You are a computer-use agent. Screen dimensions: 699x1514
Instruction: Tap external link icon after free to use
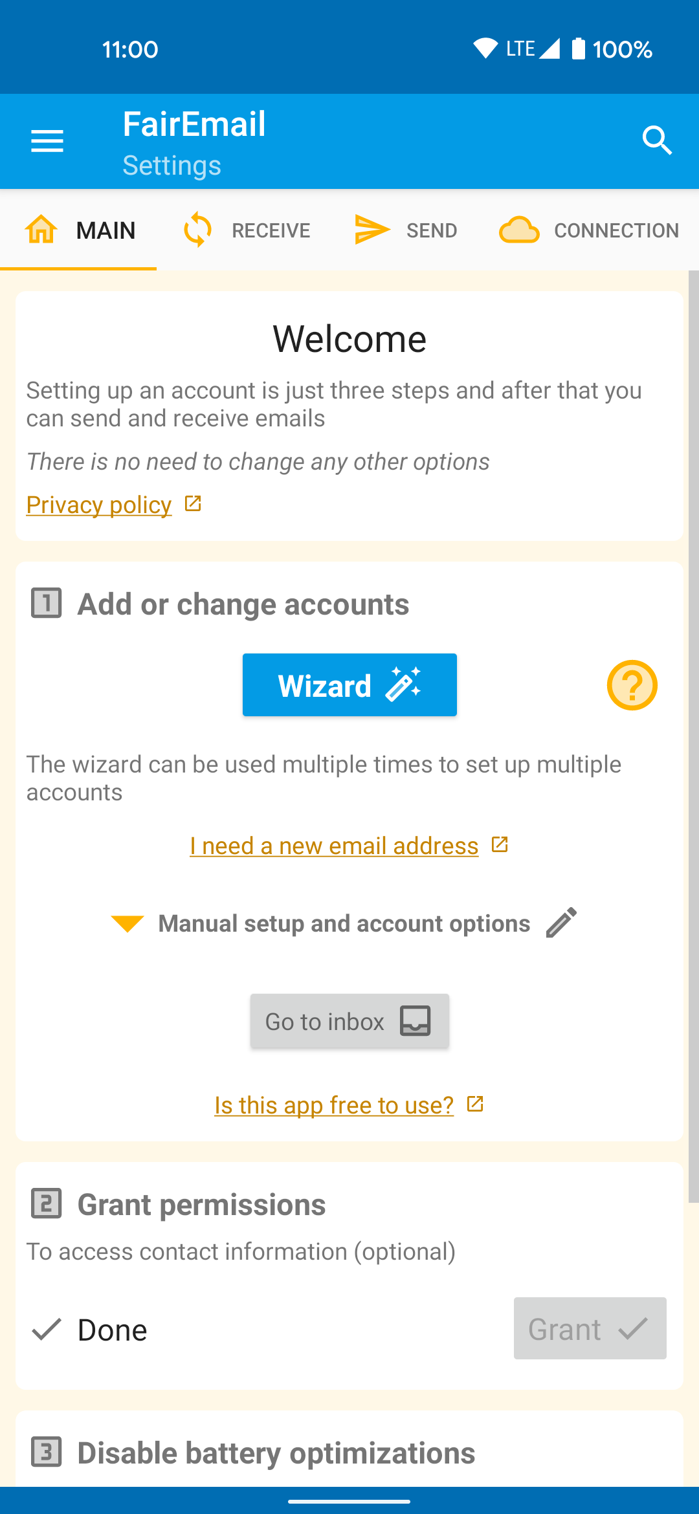click(475, 1104)
